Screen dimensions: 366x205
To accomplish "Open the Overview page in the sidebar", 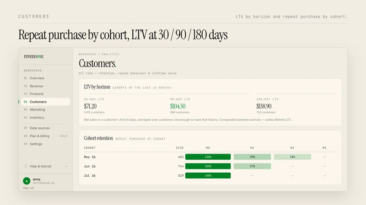I will click(45, 78).
